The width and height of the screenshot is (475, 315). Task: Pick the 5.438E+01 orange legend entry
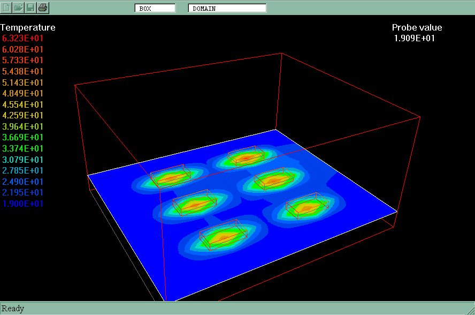tap(23, 72)
